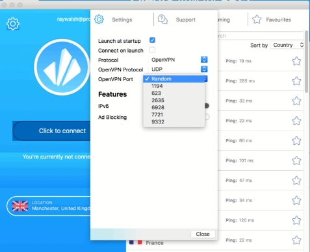Select the Settings tab label
The image size is (310, 252).
click(122, 19)
